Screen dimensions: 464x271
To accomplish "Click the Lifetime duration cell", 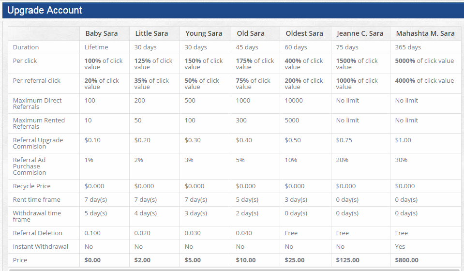I will [x=96, y=47].
